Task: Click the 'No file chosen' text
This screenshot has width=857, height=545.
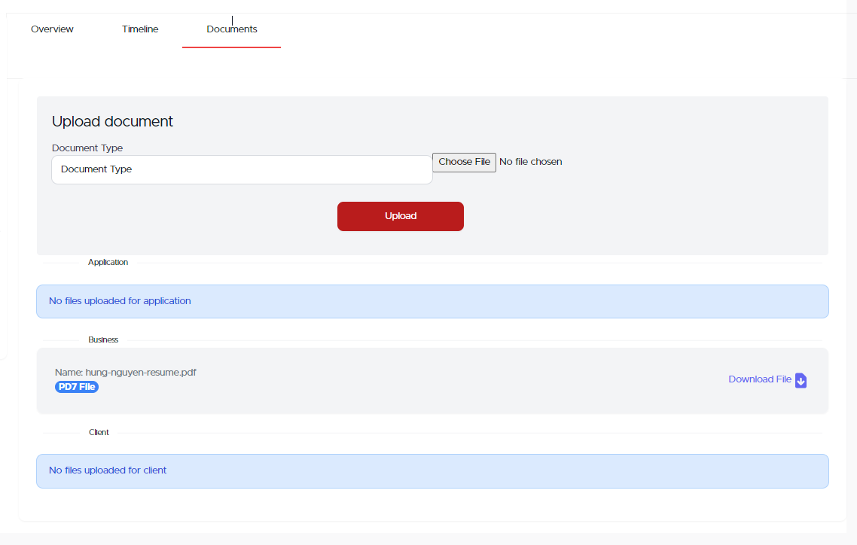Action: [531, 162]
